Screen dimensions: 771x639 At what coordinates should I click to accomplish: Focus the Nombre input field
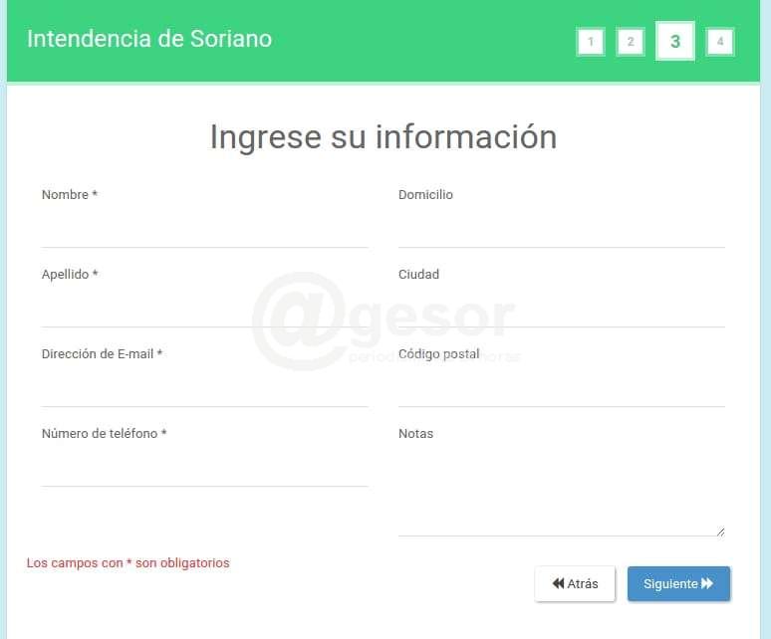click(204, 230)
